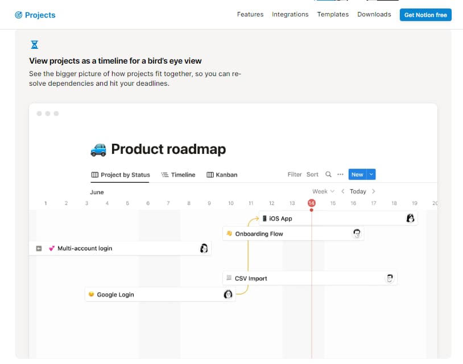
Task: Open the search magnifier in the roadmap toolbar
Action: tap(328, 174)
